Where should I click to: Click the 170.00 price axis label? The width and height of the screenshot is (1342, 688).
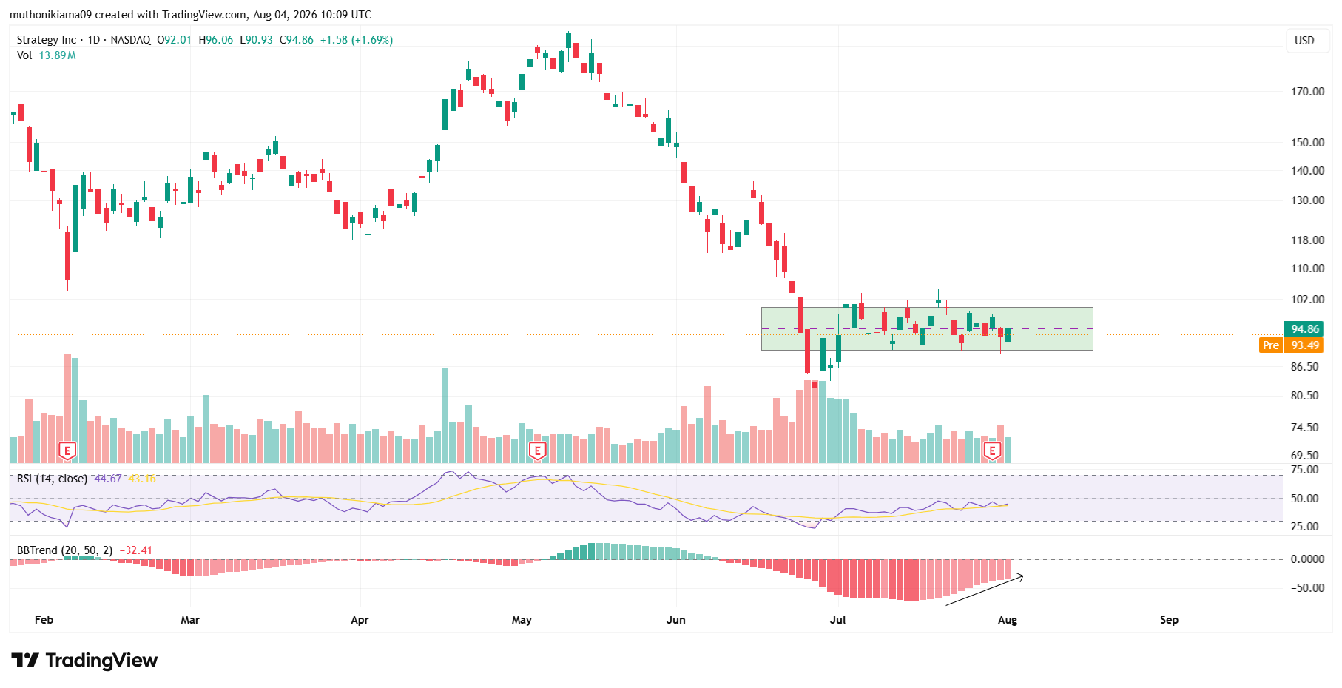point(1307,92)
